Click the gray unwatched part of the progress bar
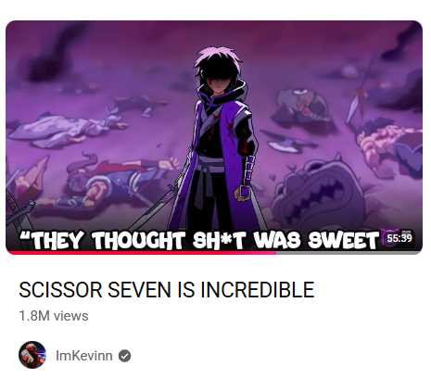 (349, 253)
